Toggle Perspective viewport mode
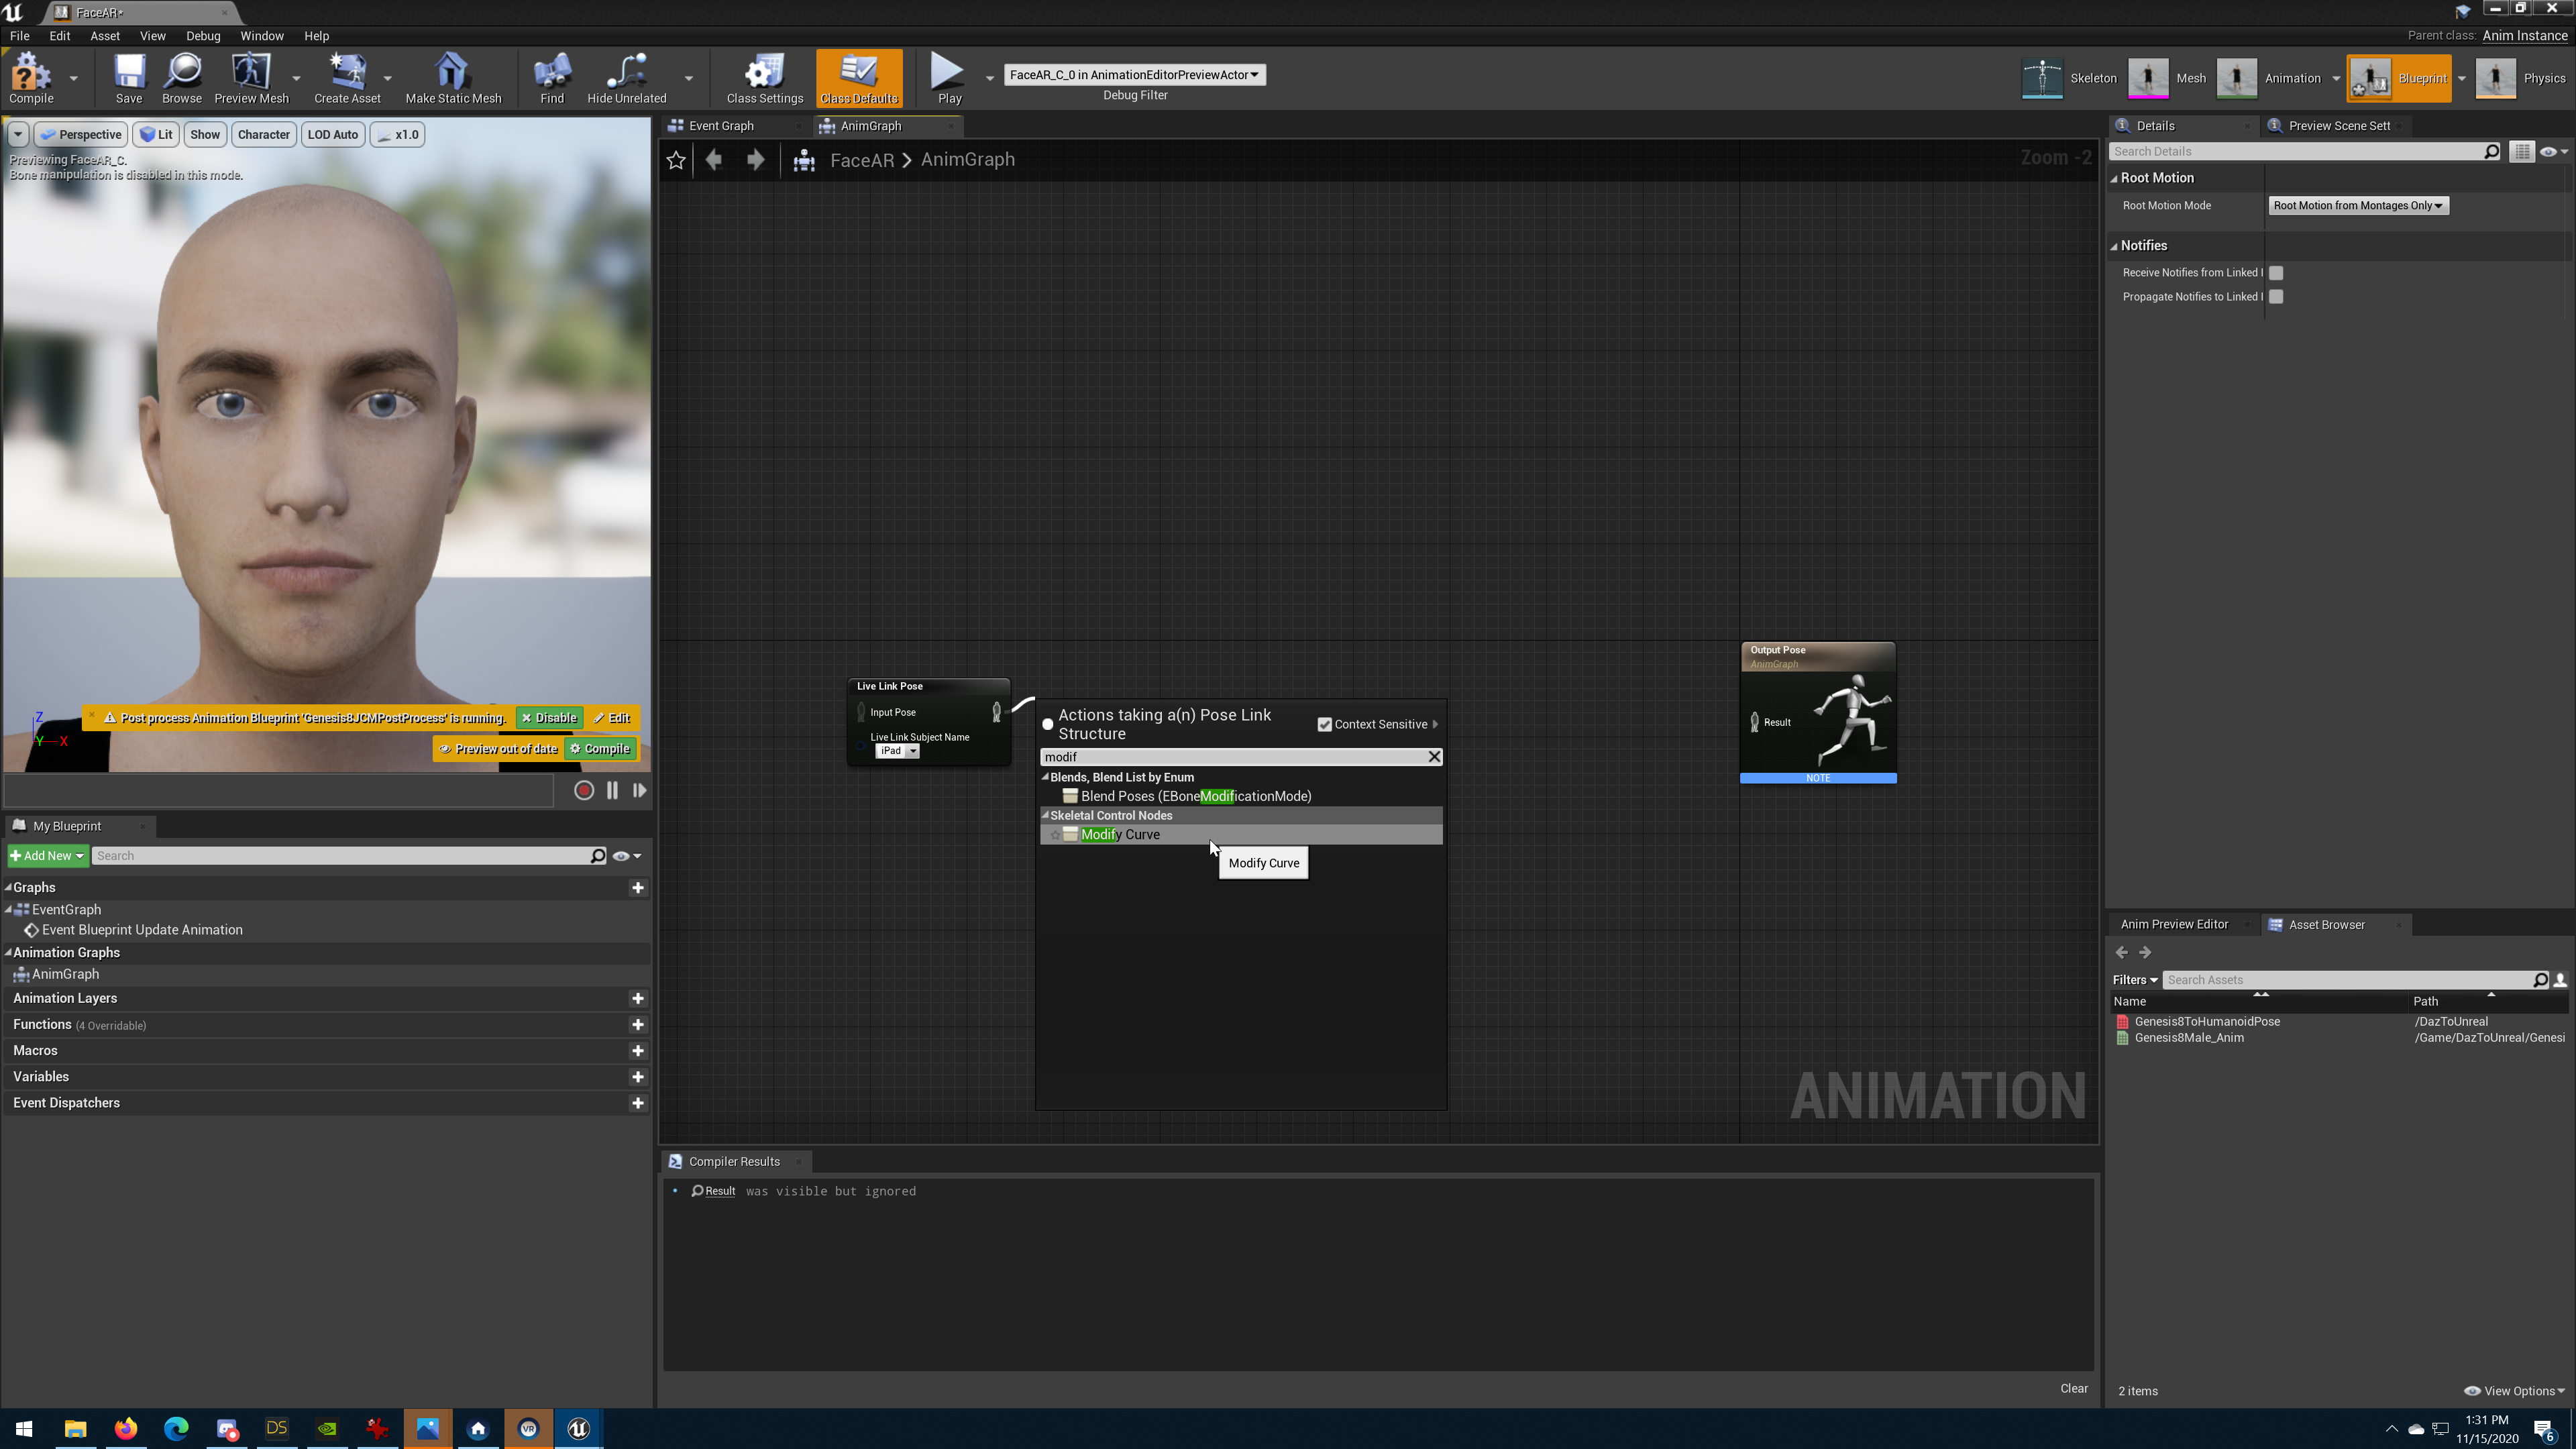 click(80, 134)
